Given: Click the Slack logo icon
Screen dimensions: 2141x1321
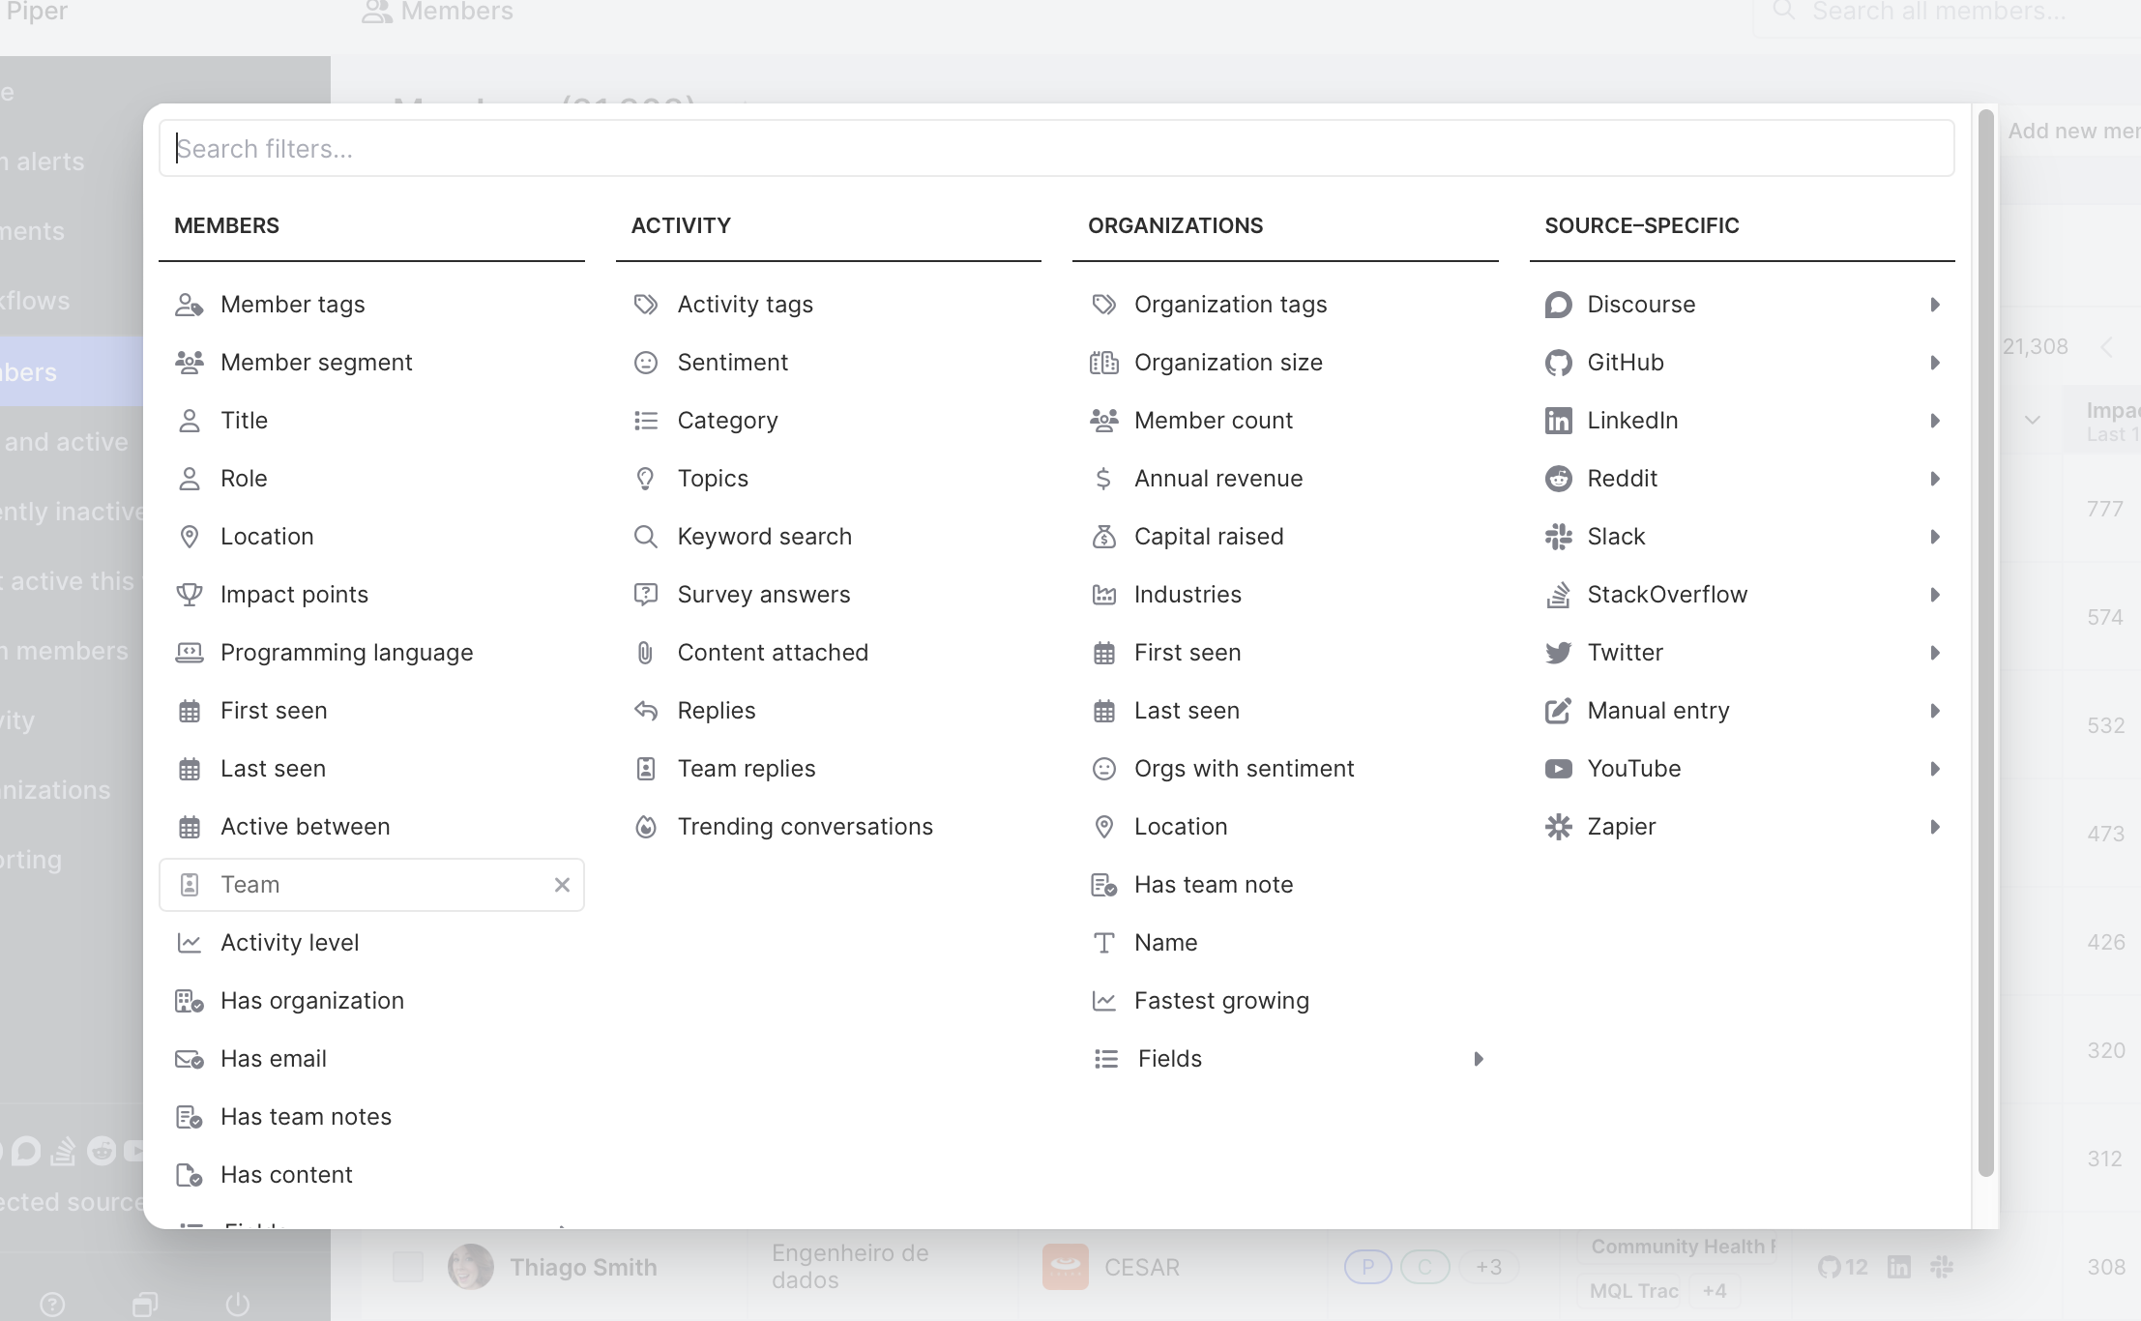Looking at the screenshot, I should (1558, 537).
